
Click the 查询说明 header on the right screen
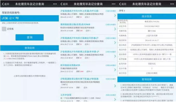[x=147, y=79]
